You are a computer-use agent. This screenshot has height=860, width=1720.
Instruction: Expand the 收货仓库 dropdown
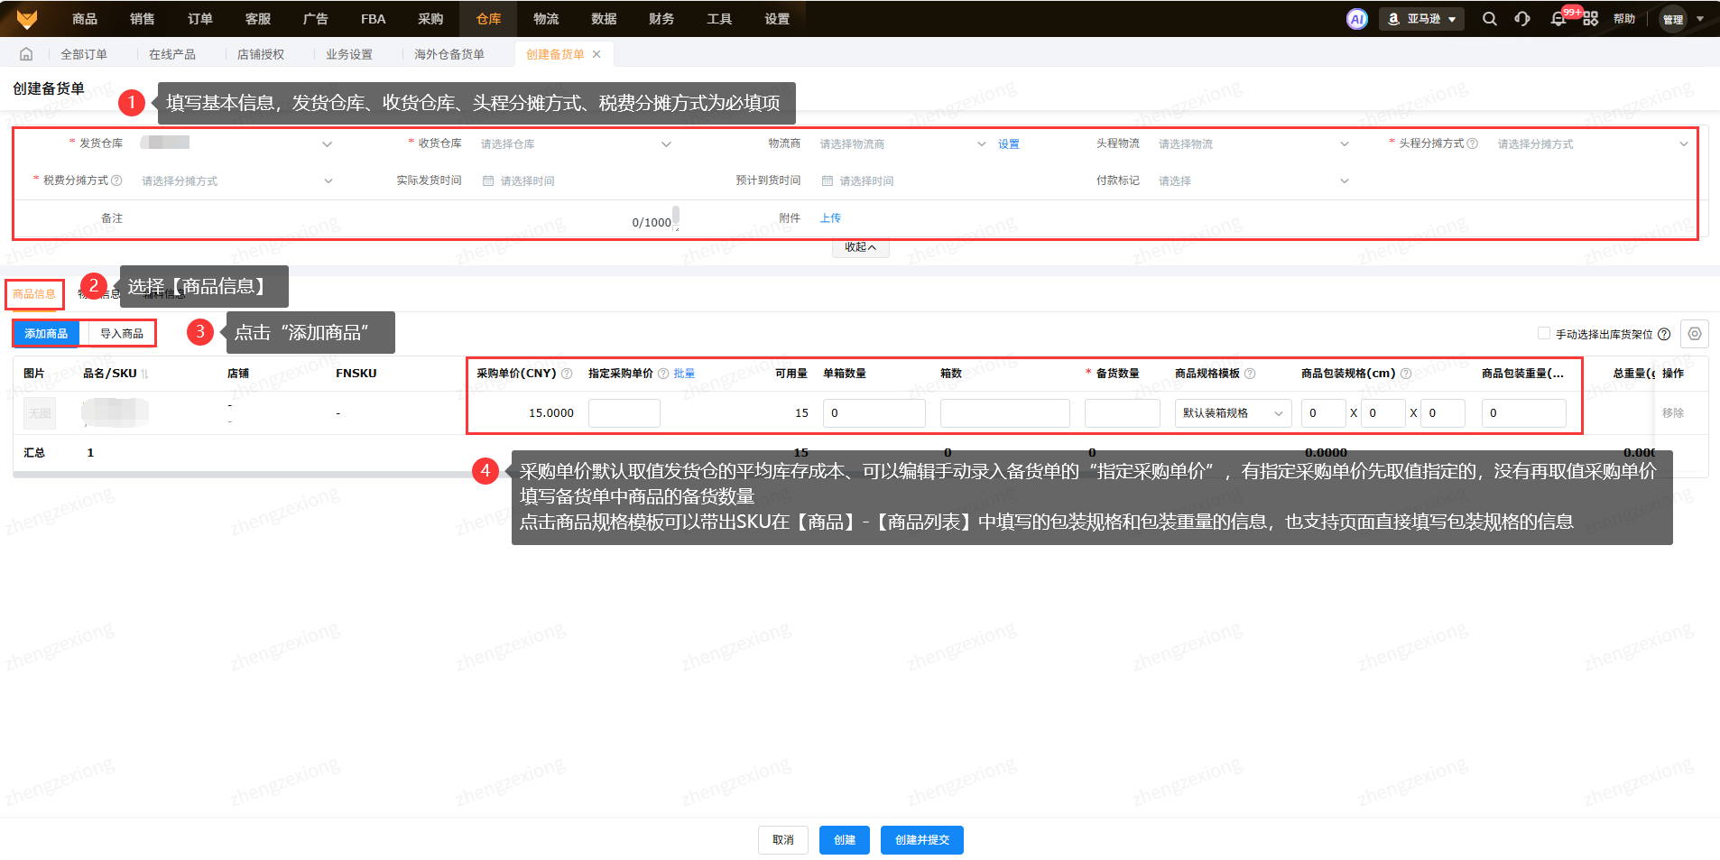coord(575,144)
